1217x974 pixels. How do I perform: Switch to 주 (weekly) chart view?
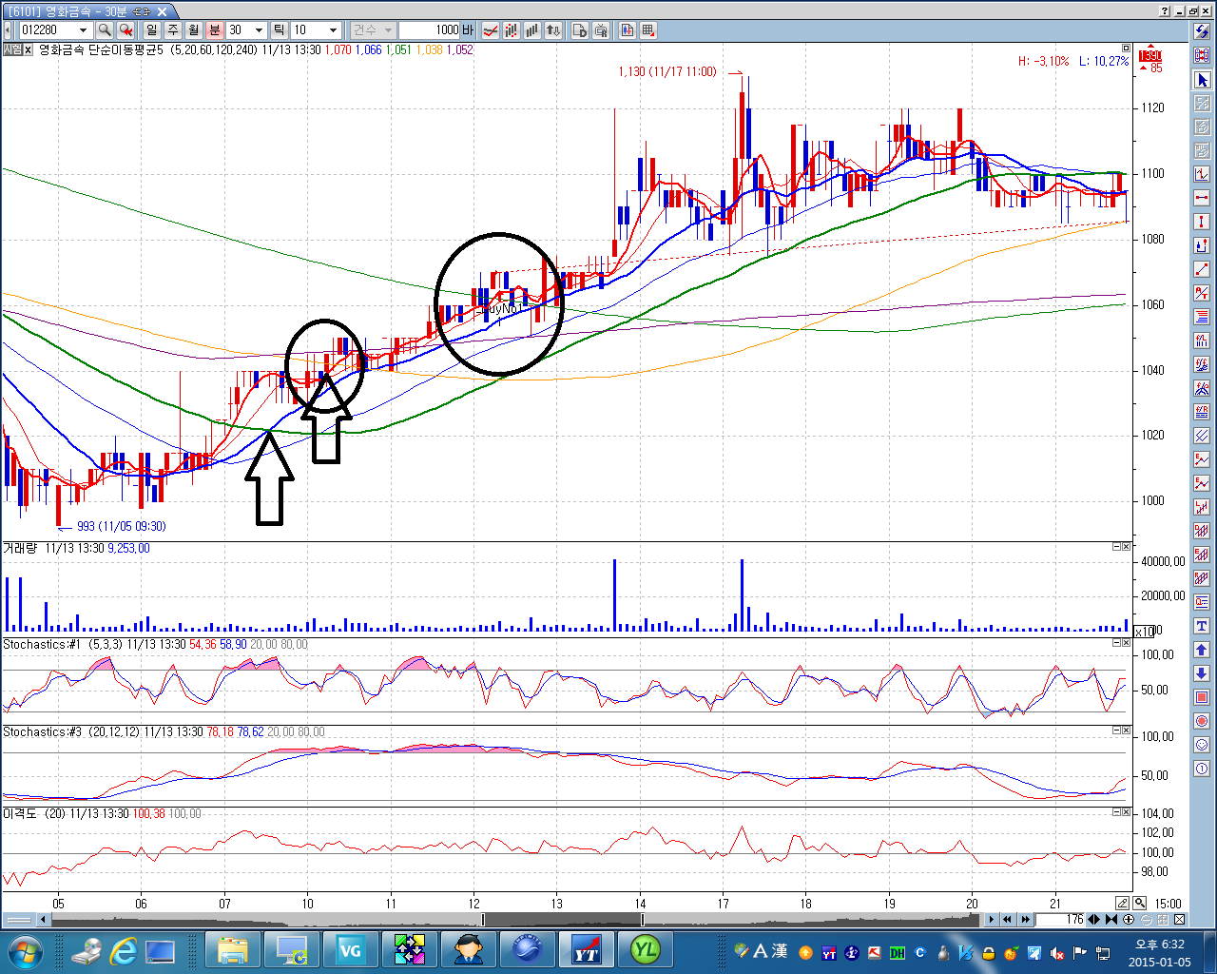coord(173,30)
